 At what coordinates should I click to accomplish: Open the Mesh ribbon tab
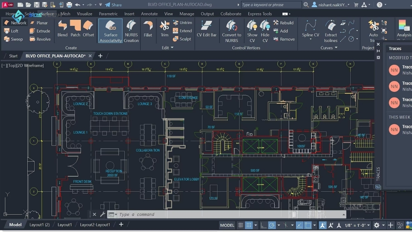click(65, 14)
